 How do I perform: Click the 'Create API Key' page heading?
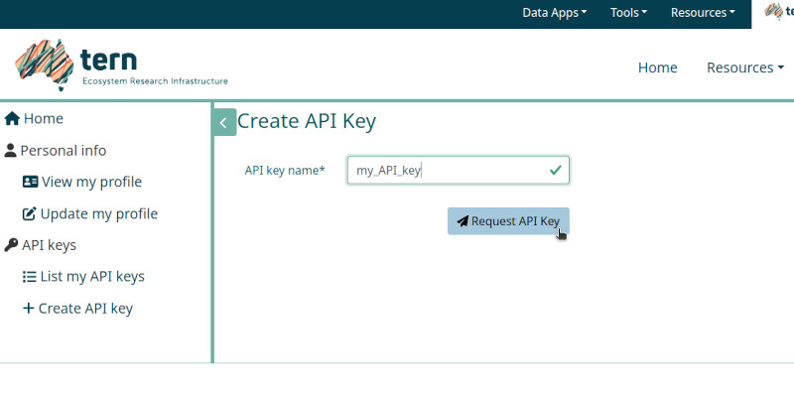(307, 121)
